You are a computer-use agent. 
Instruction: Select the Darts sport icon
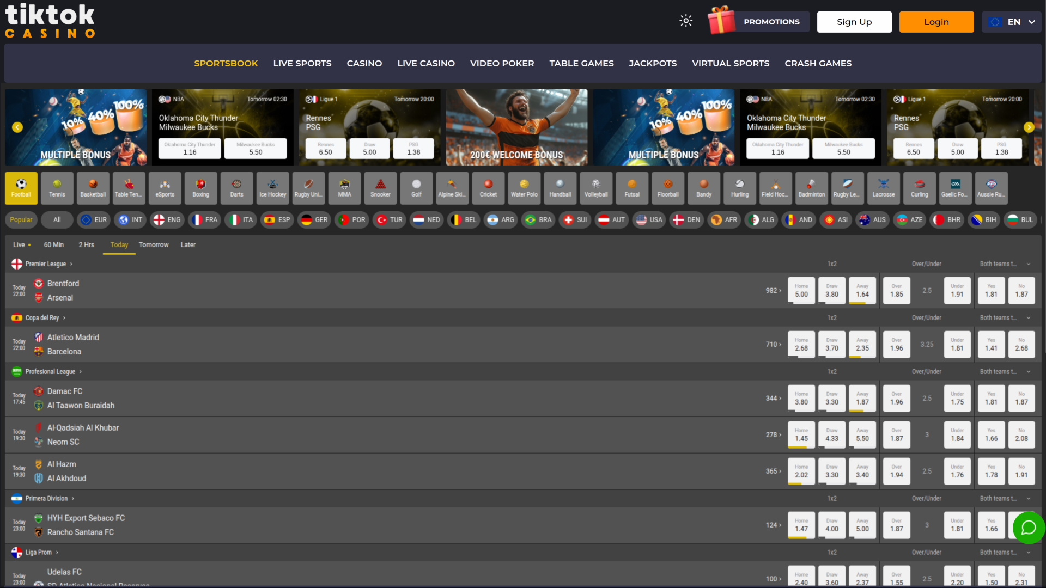[236, 188]
